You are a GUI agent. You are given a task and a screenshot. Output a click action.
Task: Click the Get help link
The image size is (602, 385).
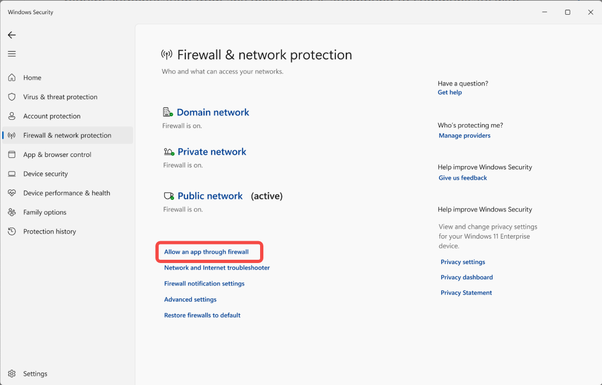449,92
